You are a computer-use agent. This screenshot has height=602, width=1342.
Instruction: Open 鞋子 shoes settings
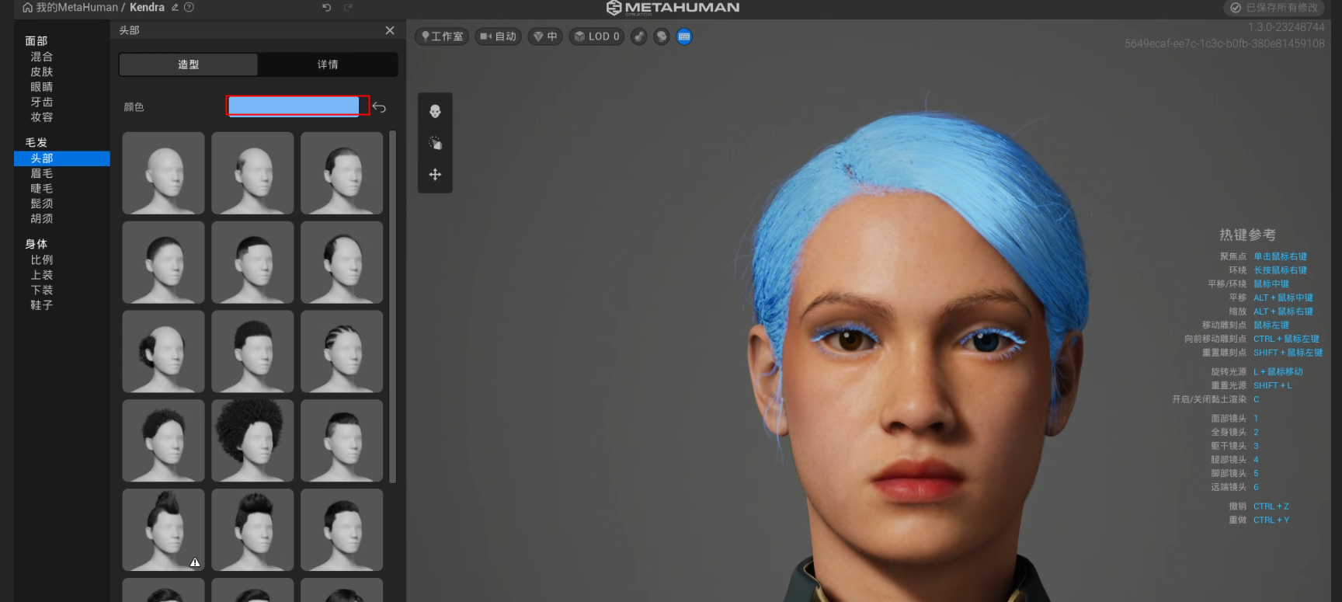[x=42, y=305]
